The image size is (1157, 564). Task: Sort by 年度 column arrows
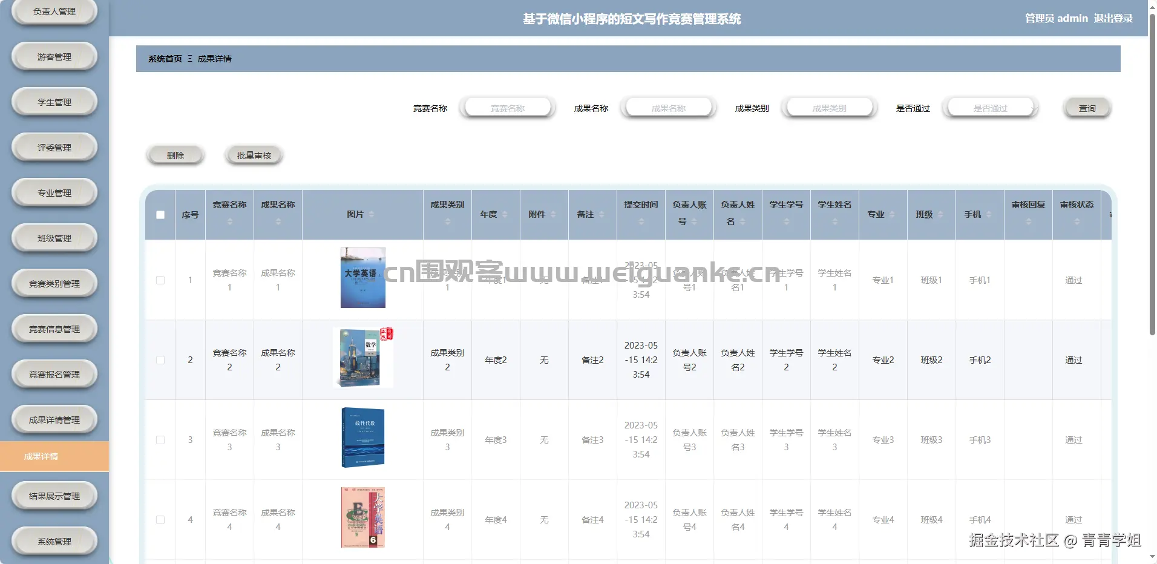505,214
